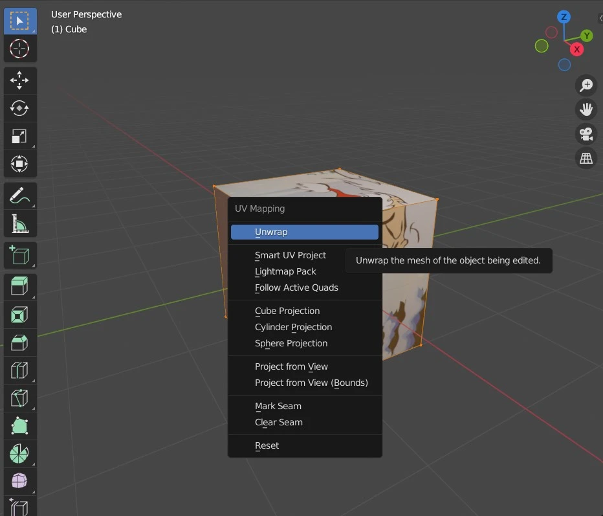Select the Bevel tool
Screen dimensions: 603x516
click(20, 342)
